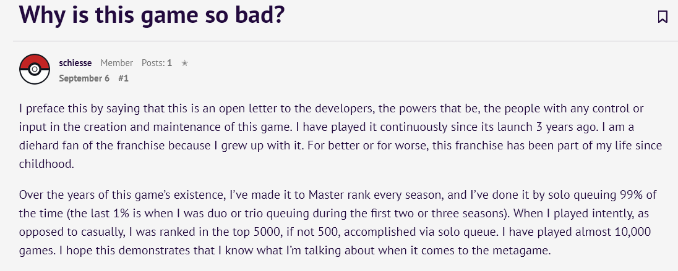Viewport: 678px width, 271px height.
Task: Click the star icon next to Posts
Action: [x=184, y=63]
